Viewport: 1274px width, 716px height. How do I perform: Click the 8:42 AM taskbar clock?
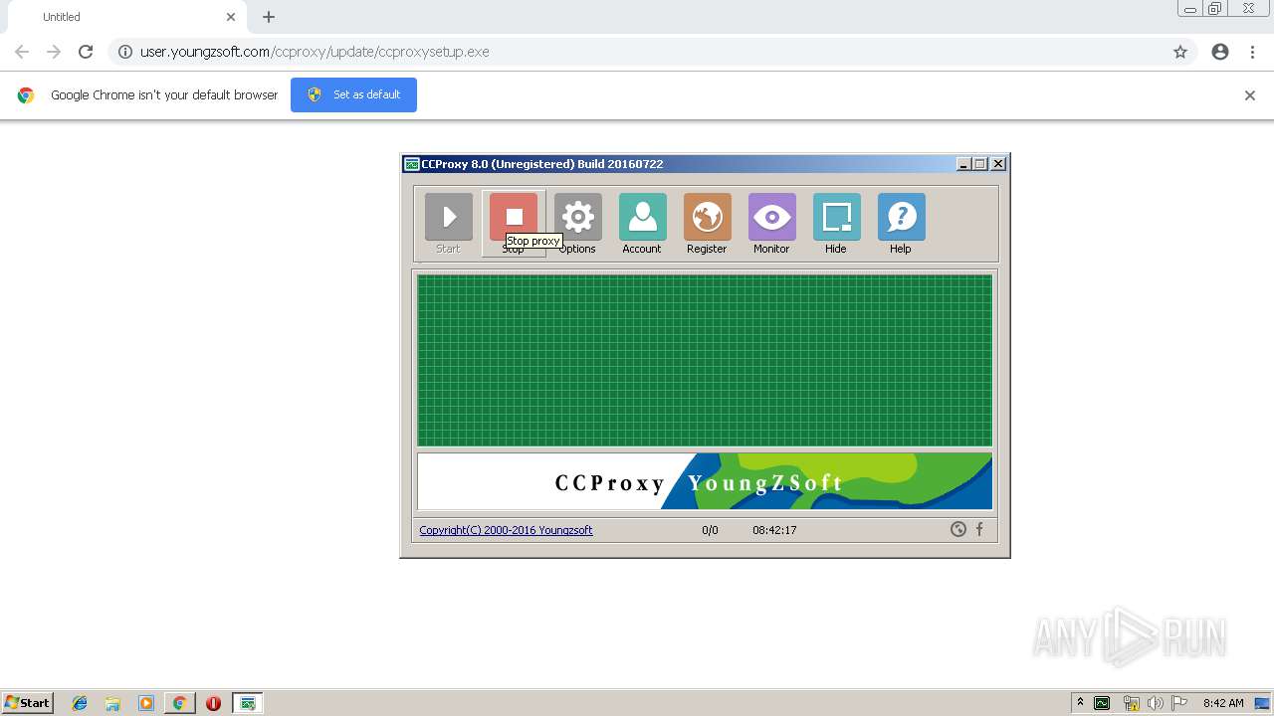click(x=1223, y=703)
